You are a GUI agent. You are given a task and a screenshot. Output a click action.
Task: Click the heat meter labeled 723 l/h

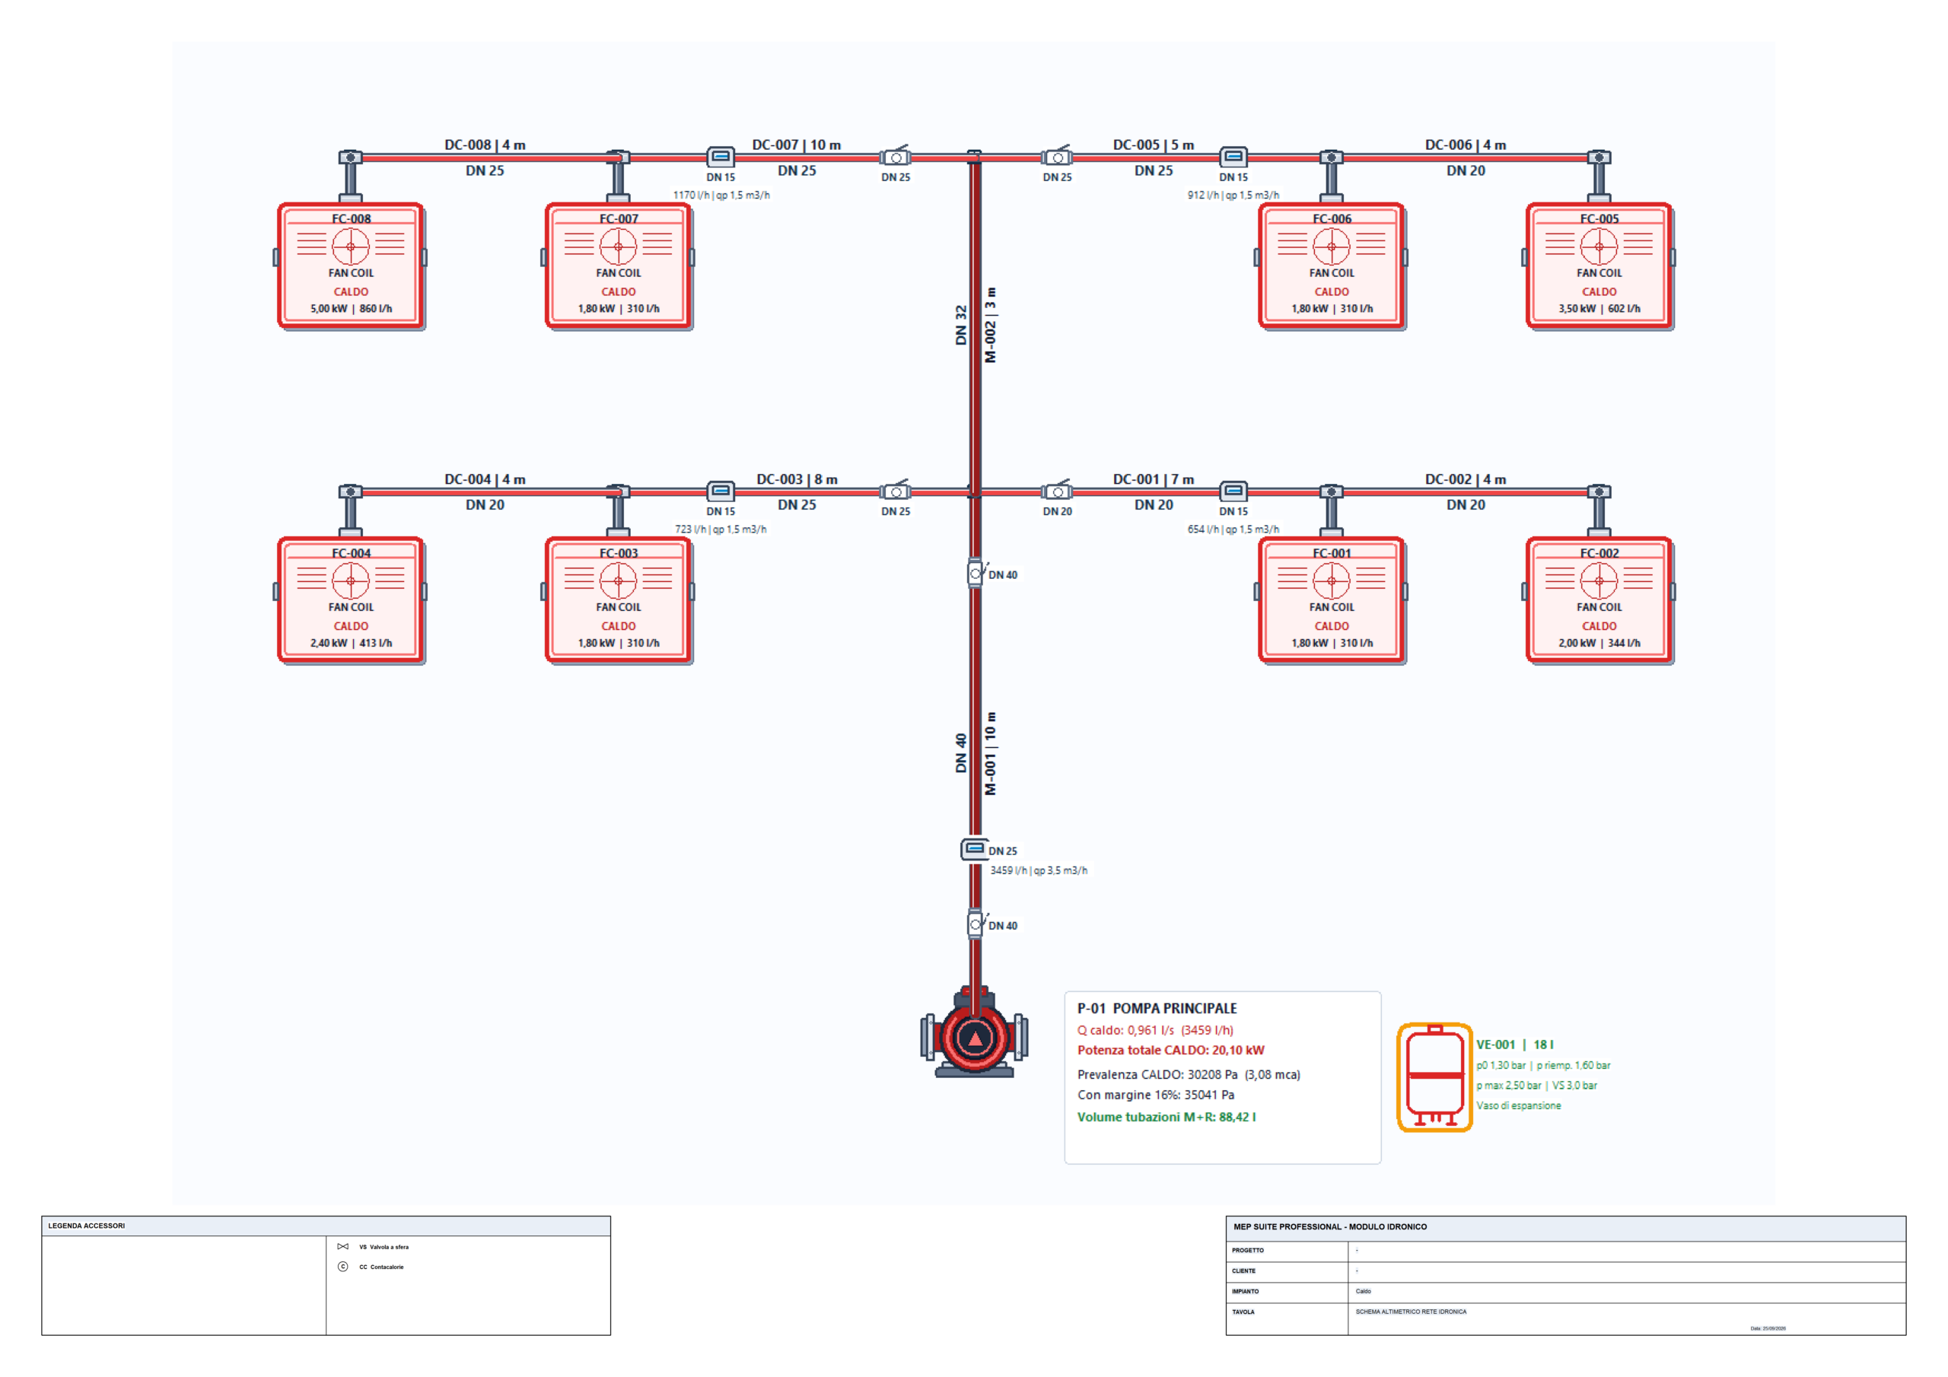[x=721, y=491]
